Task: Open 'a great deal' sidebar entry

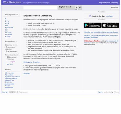Action: pyautogui.click(x=9, y=27)
